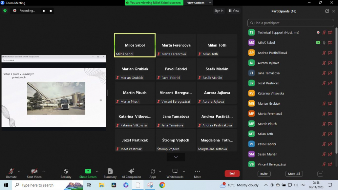Screen dimensions: 338x190
Task: Open the Apps icon in toolbar
Action: click(x=153, y=171)
